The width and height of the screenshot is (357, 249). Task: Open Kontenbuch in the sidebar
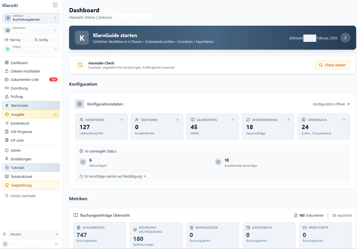(31, 123)
